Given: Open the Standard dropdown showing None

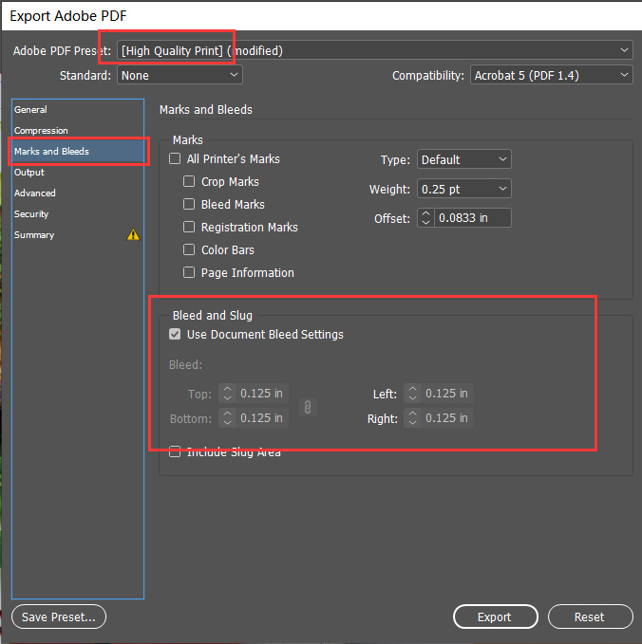Looking at the screenshot, I should pyautogui.click(x=179, y=75).
